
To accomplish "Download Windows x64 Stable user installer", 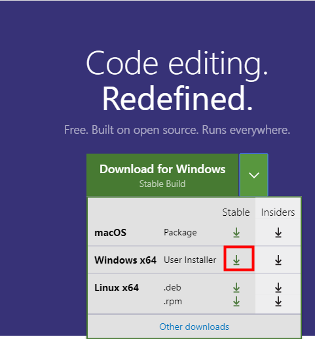I will (236, 260).
